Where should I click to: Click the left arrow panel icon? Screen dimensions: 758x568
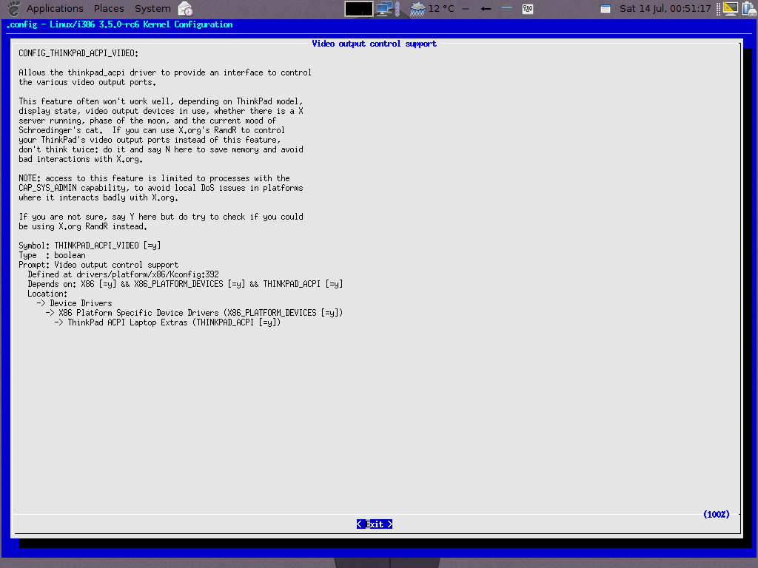click(x=486, y=9)
